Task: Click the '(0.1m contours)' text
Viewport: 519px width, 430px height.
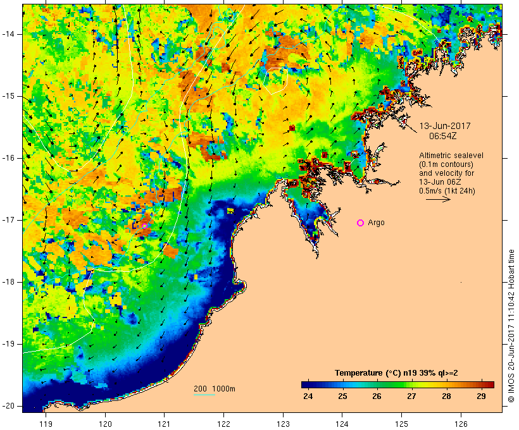Action: [x=446, y=164]
